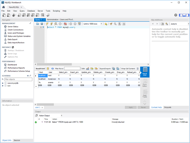Open the Query menu

pyautogui.click(x=22, y=11)
